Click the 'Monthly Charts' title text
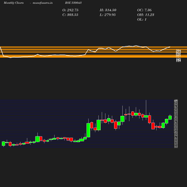Image resolution: width=187 pixels, height=187 pixels. [13, 3]
